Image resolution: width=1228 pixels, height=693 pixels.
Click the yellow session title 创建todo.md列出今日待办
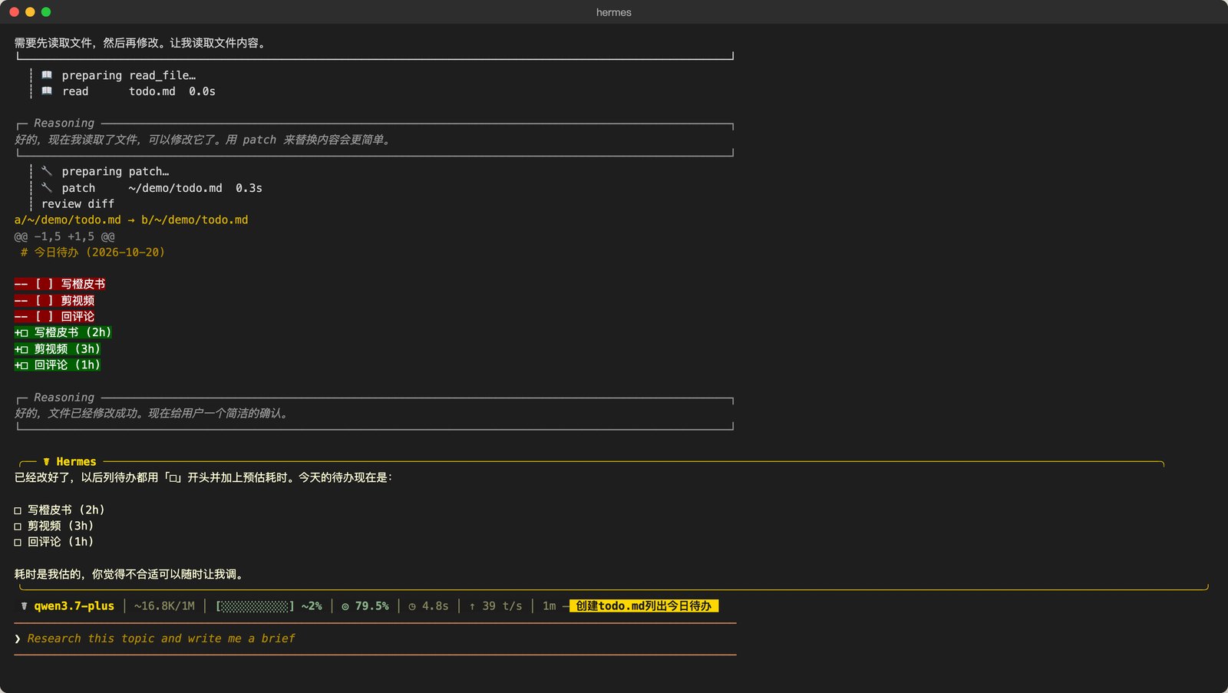[644, 606]
